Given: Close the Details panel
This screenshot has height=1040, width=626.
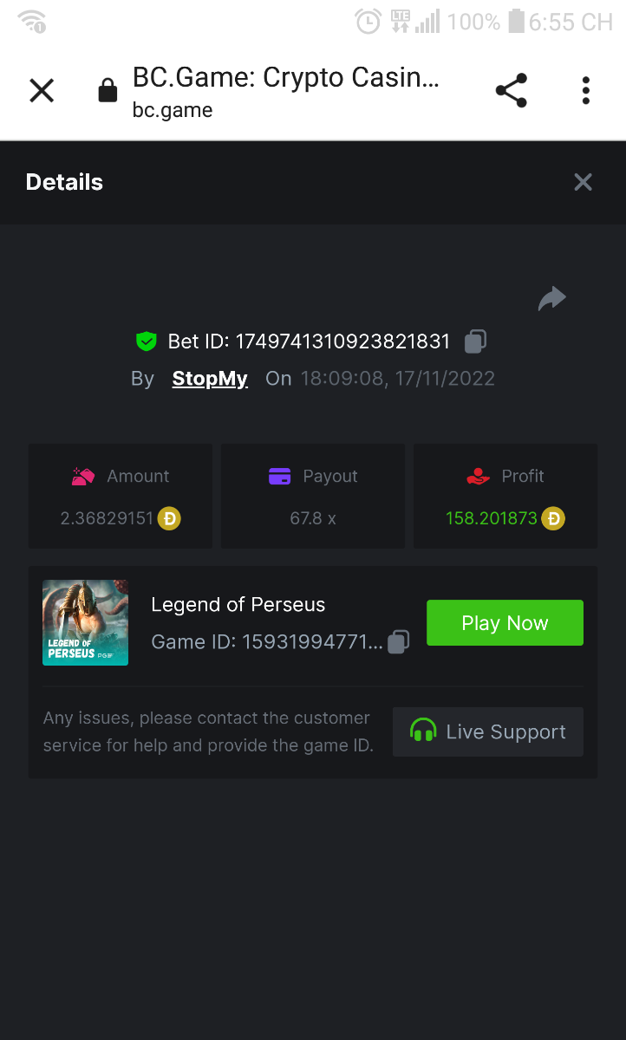Looking at the screenshot, I should point(583,182).
